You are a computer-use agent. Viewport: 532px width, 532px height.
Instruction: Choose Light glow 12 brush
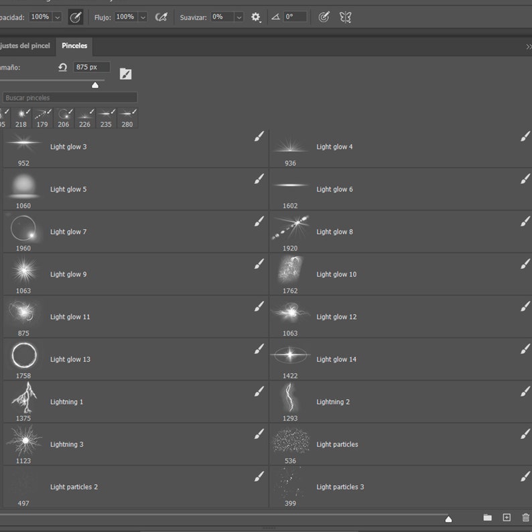pos(401,317)
